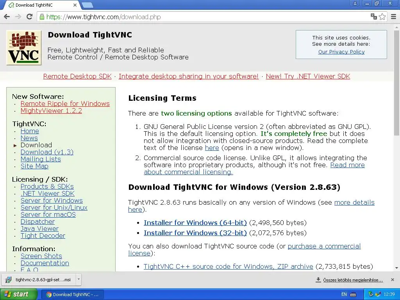Screen dimensions: 400x300
Task: Open .NET Viewer SDK sidebar link
Action: [47, 194]
